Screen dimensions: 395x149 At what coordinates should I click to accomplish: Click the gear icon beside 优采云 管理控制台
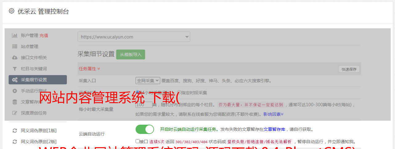coord(11,11)
